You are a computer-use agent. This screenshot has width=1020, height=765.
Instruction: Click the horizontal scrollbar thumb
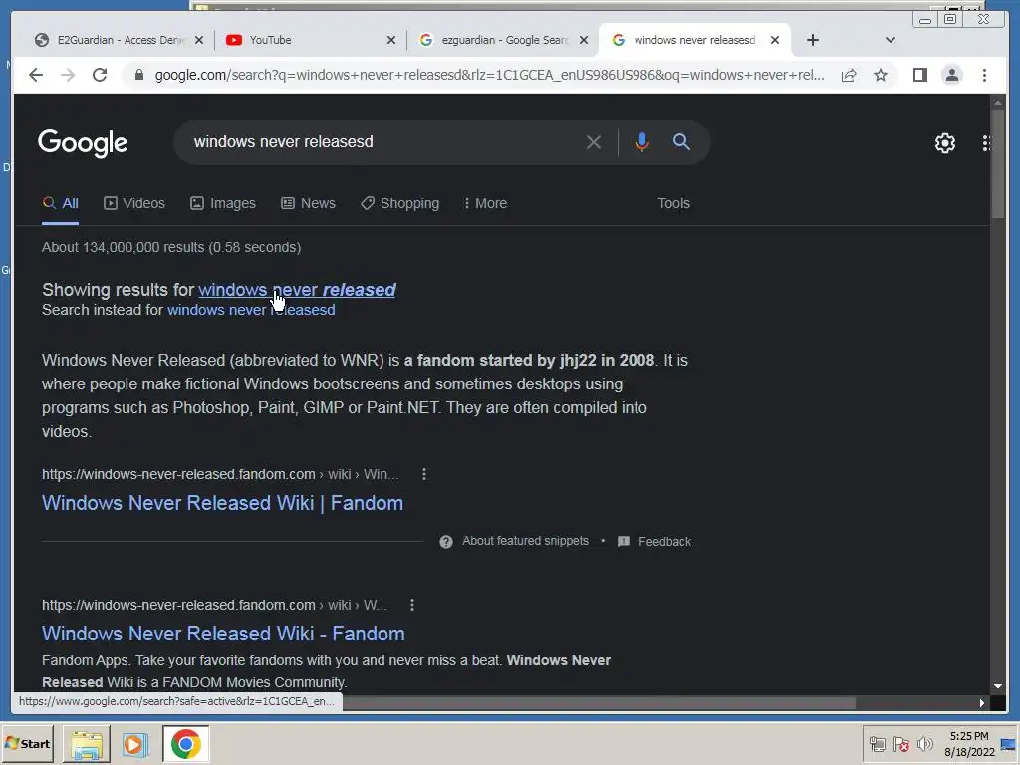click(599, 702)
